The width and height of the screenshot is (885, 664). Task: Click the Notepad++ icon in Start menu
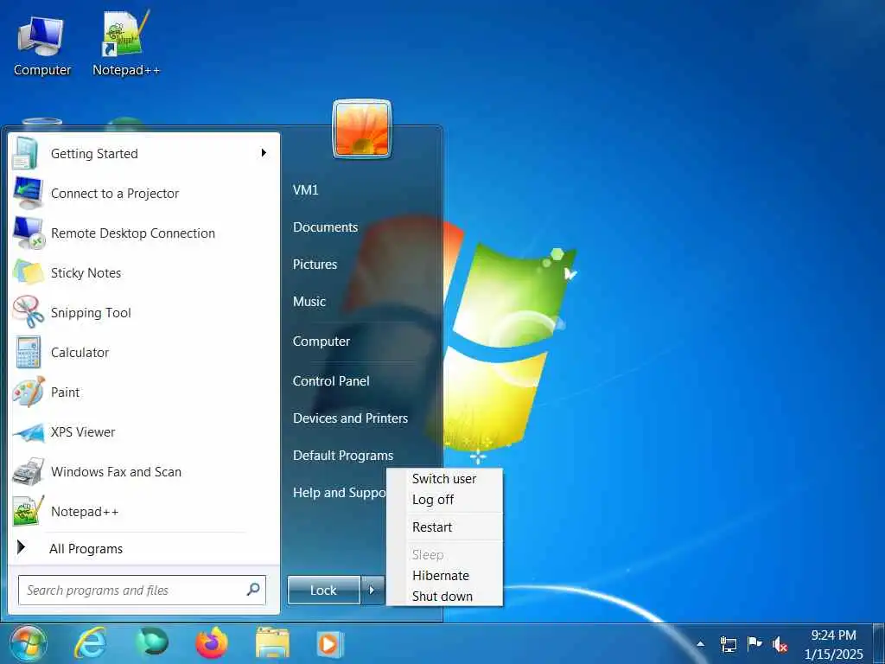(28, 511)
